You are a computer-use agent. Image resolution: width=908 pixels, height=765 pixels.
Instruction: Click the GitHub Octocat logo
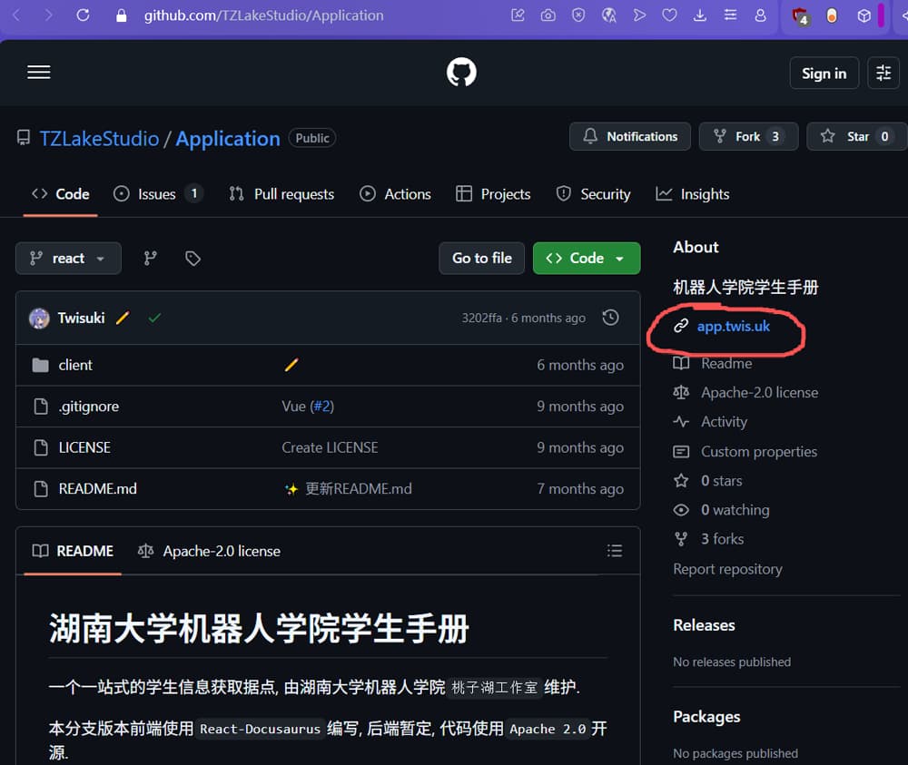click(461, 73)
